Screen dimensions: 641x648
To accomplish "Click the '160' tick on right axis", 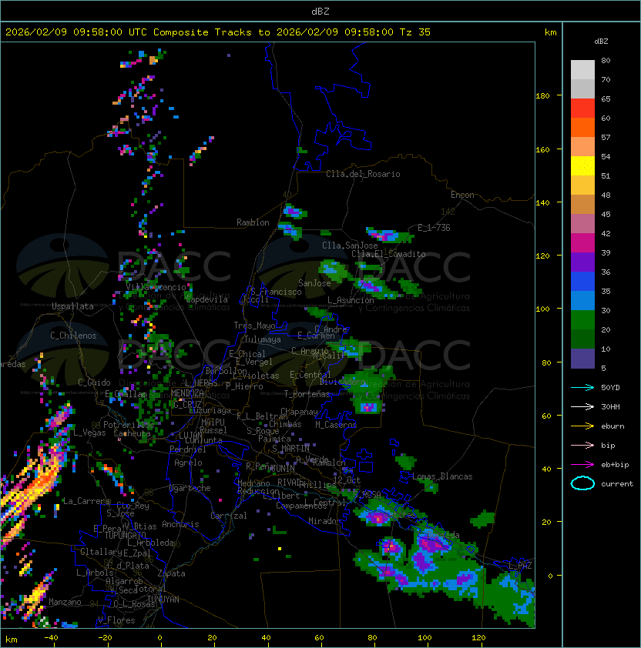I will 542,149.
